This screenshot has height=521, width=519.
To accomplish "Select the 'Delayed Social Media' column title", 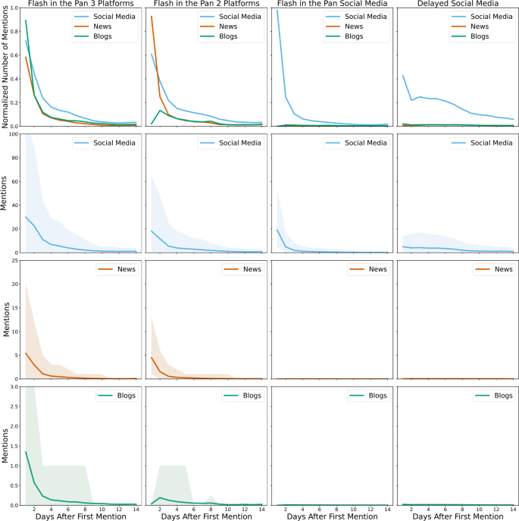I will pyautogui.click(x=455, y=4).
